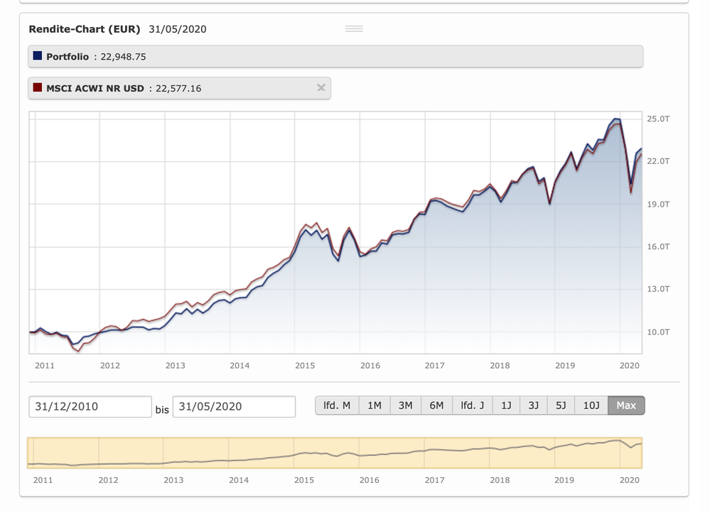Image resolution: width=710 pixels, height=512 pixels.
Task: Click the end date field 31/05/2020
Action: point(234,406)
